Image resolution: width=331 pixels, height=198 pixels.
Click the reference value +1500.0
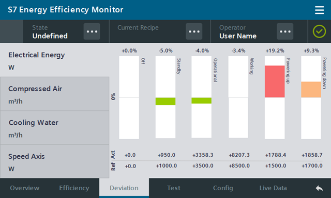click(x=276, y=166)
